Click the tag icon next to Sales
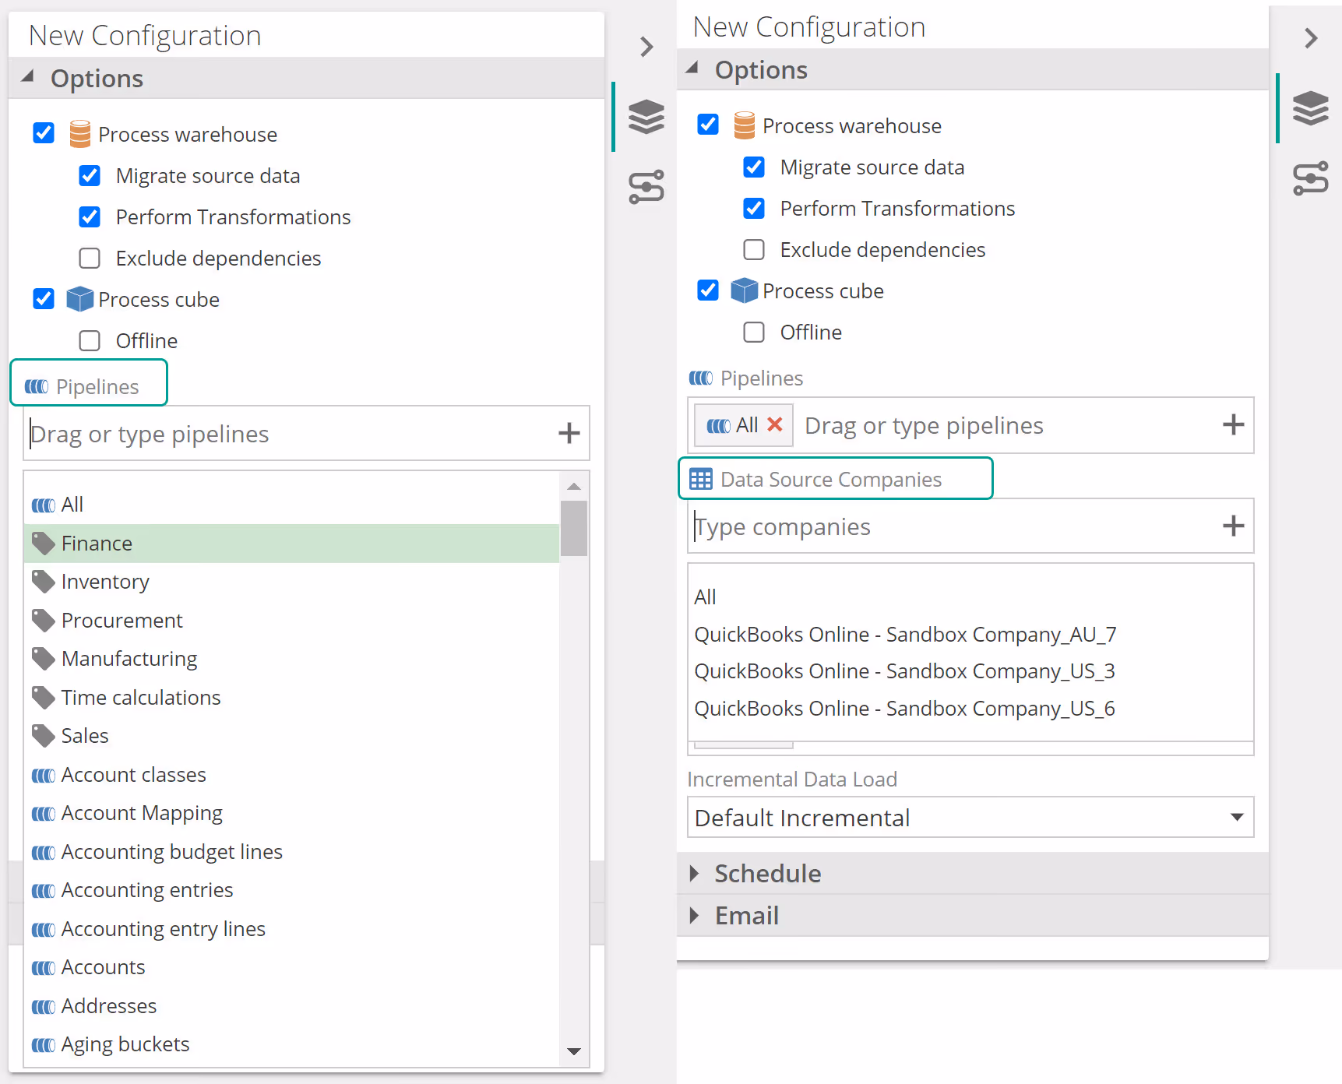Screen dimensions: 1342x1084 coord(43,735)
